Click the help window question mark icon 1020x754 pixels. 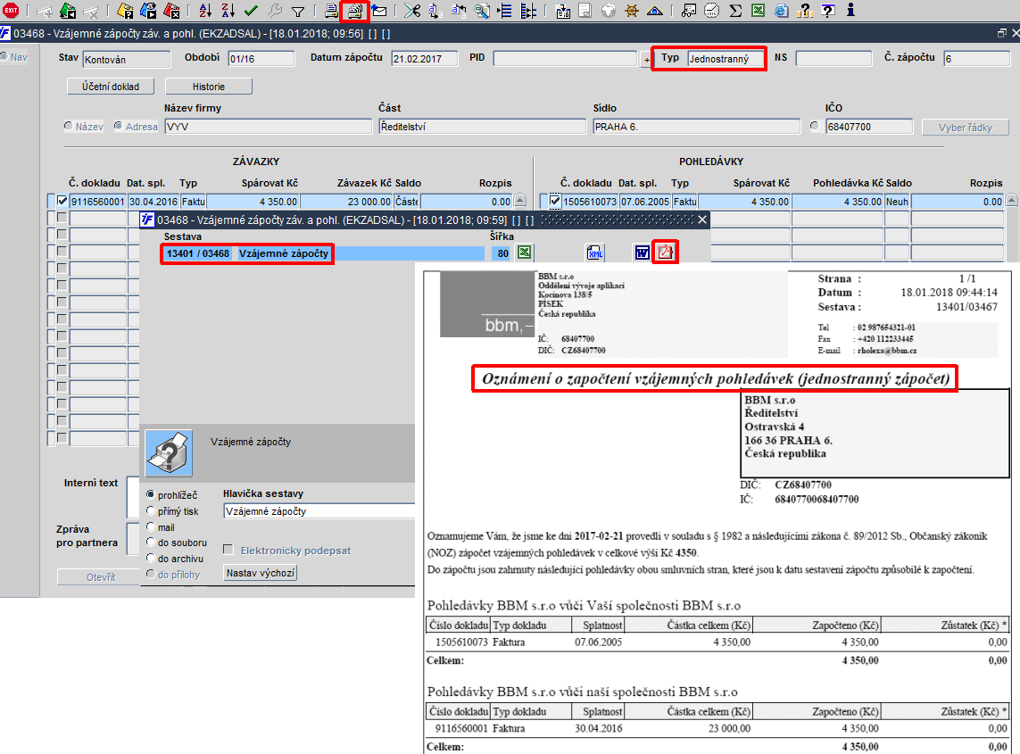(827, 11)
